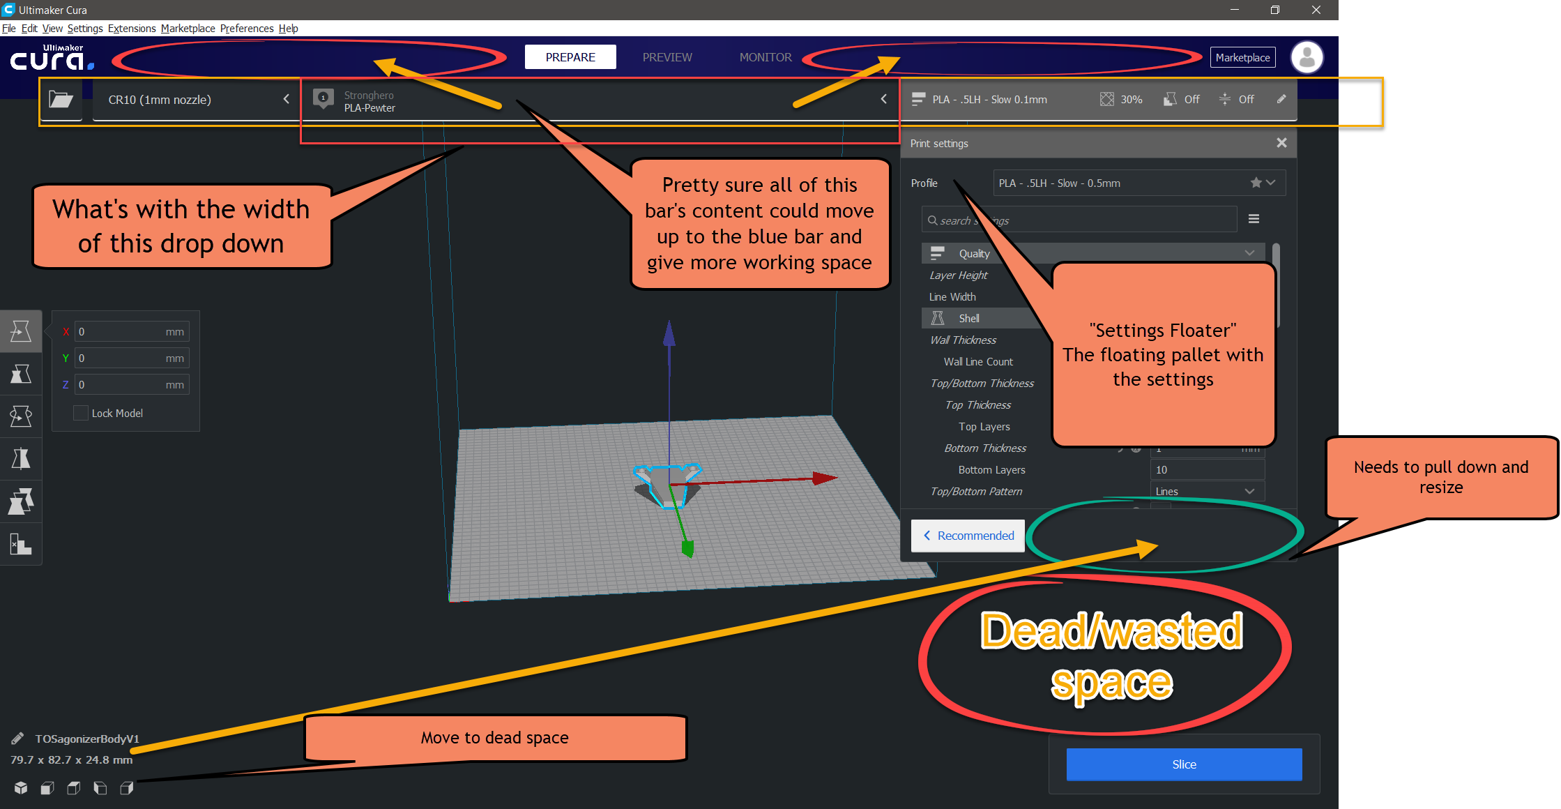Viewport: 1561px width, 809px height.
Task: Select the Rotate tool in left toolbar
Action: (21, 416)
